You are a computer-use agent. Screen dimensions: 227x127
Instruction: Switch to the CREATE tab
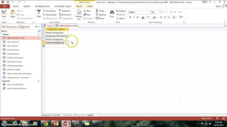[x=27, y=6]
